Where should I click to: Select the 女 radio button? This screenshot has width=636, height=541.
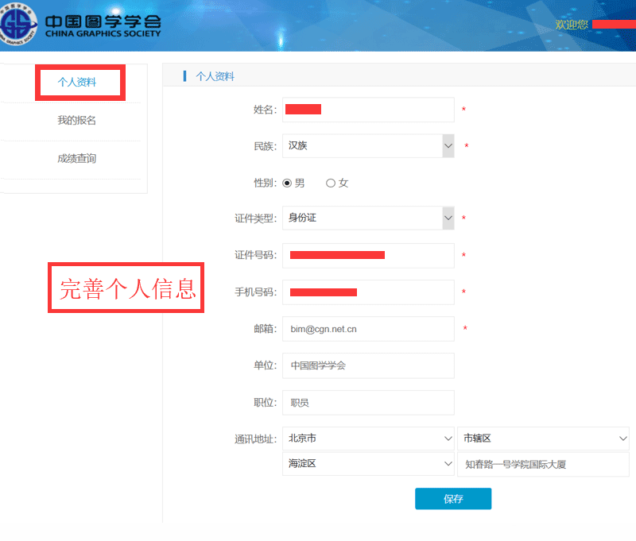[x=331, y=184]
